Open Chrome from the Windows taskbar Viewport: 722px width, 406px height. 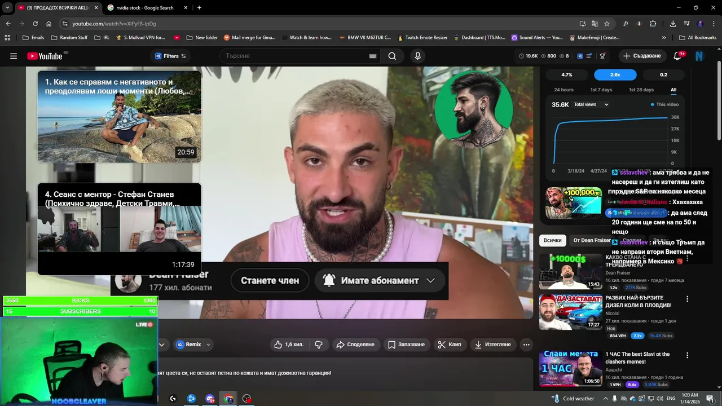point(228,399)
